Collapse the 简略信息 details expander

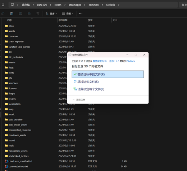(79, 100)
